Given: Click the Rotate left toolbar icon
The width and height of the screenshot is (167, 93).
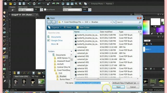Looking at the screenshot, I should click(53, 4).
